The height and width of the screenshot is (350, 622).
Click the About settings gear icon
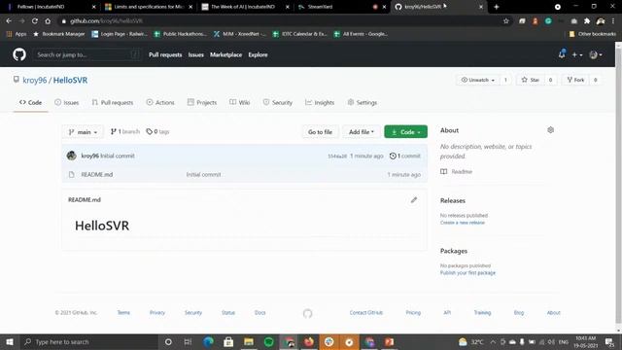551,129
